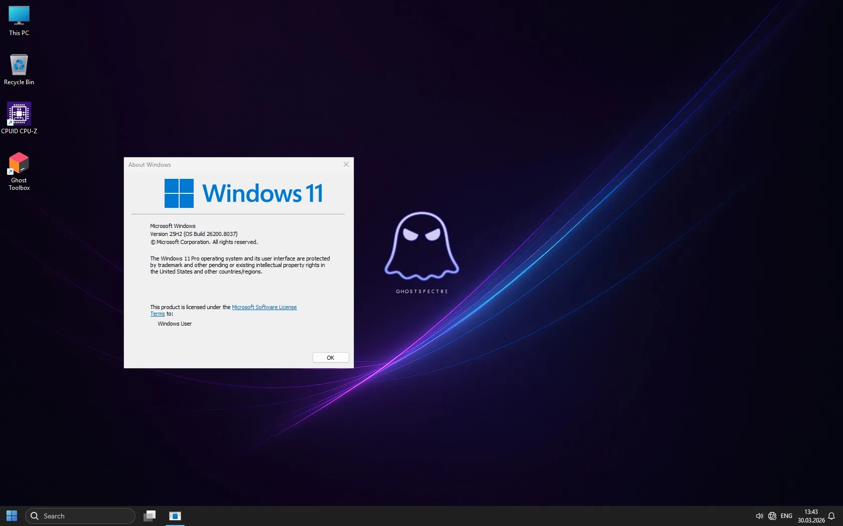
Task: Open network settings from the globe icon
Action: coord(772,515)
